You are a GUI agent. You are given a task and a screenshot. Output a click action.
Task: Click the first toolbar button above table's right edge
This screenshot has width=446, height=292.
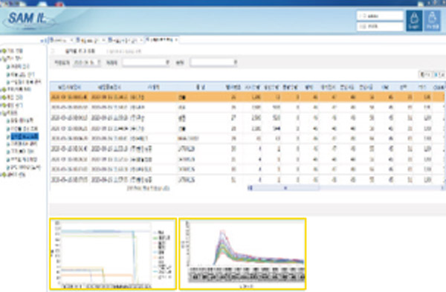425,74
